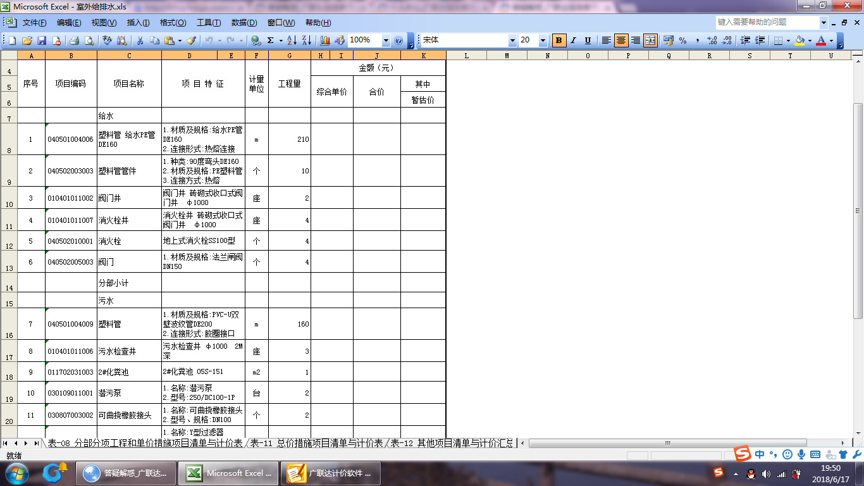Open the 插入(I) menu
This screenshot has height=486, width=864.
[x=138, y=23]
